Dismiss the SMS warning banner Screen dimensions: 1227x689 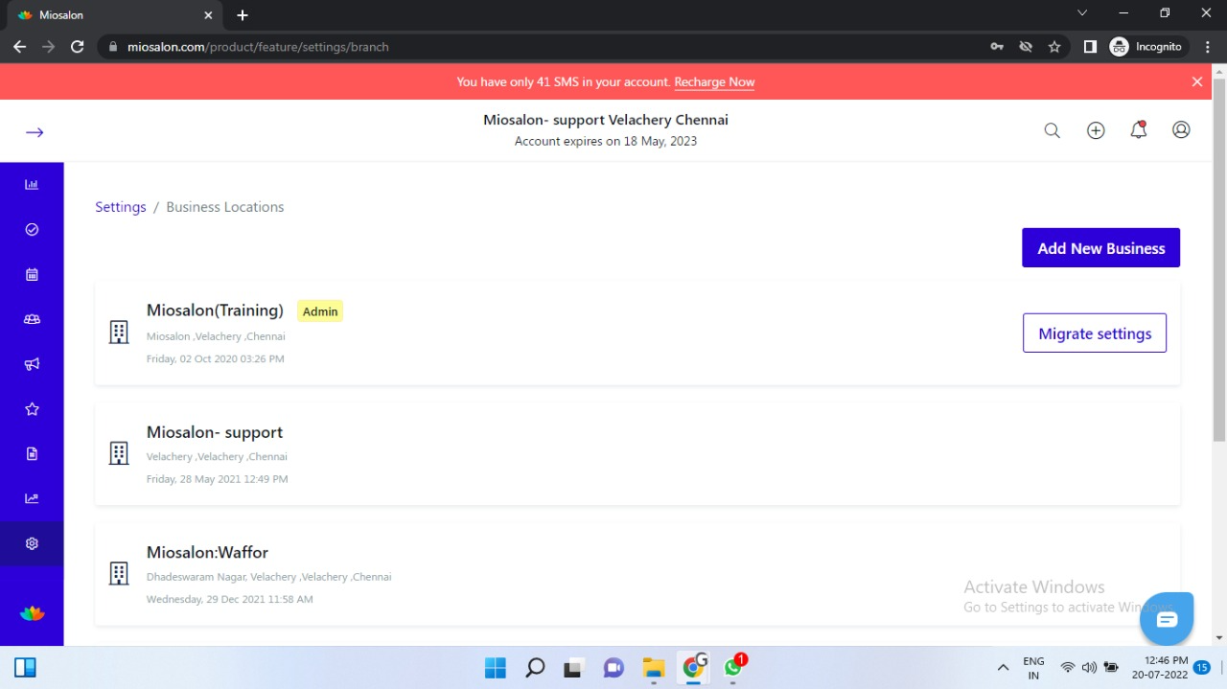pos(1197,81)
